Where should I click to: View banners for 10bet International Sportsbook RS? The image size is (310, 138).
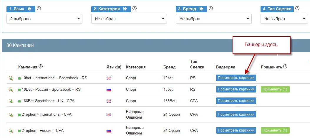tap(236, 78)
